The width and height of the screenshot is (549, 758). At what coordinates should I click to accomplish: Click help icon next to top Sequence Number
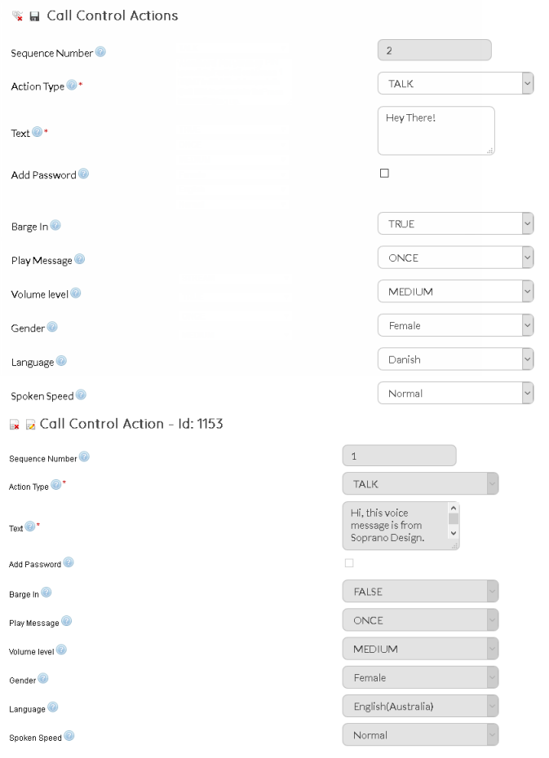point(100,52)
